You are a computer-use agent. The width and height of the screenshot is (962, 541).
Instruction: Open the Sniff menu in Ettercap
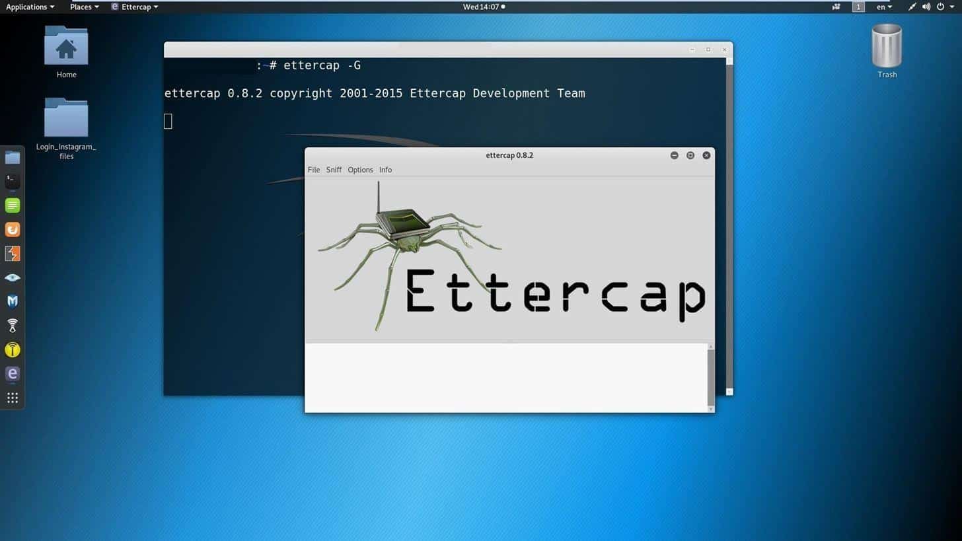pyautogui.click(x=334, y=170)
